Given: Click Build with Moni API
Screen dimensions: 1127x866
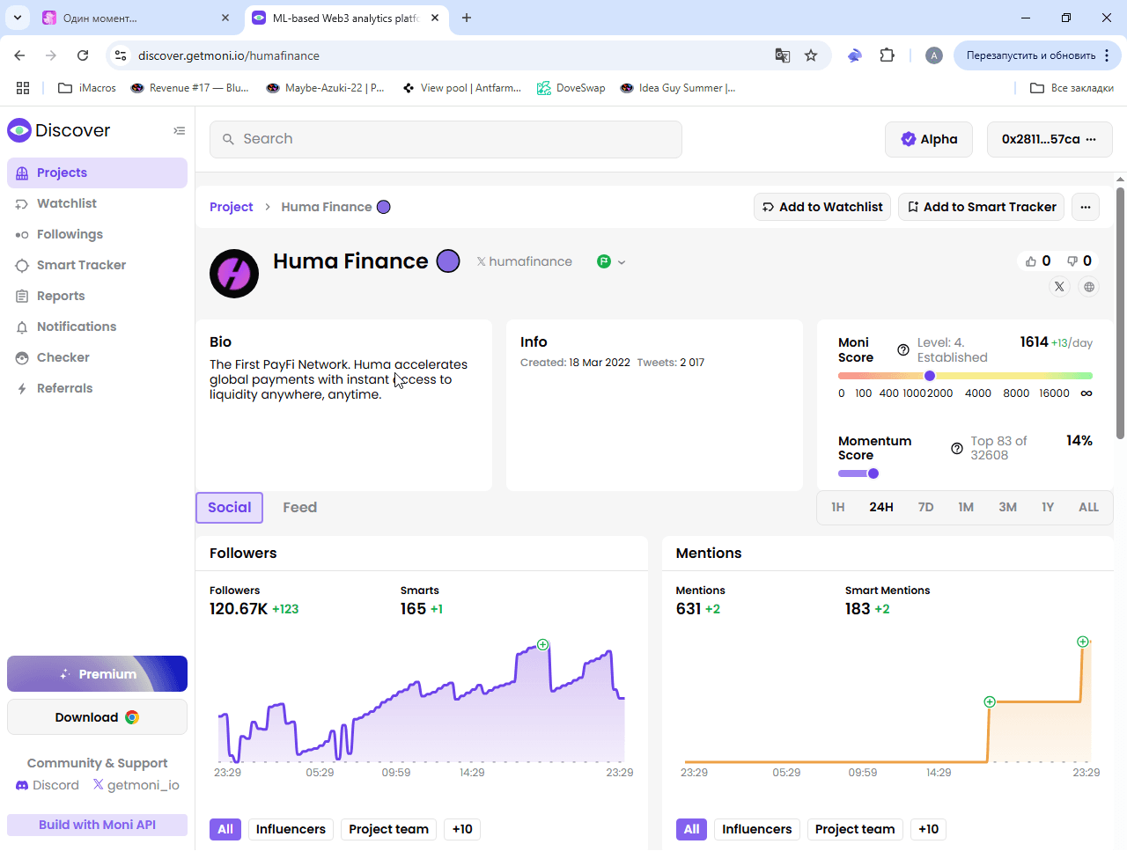Looking at the screenshot, I should coord(97,825).
